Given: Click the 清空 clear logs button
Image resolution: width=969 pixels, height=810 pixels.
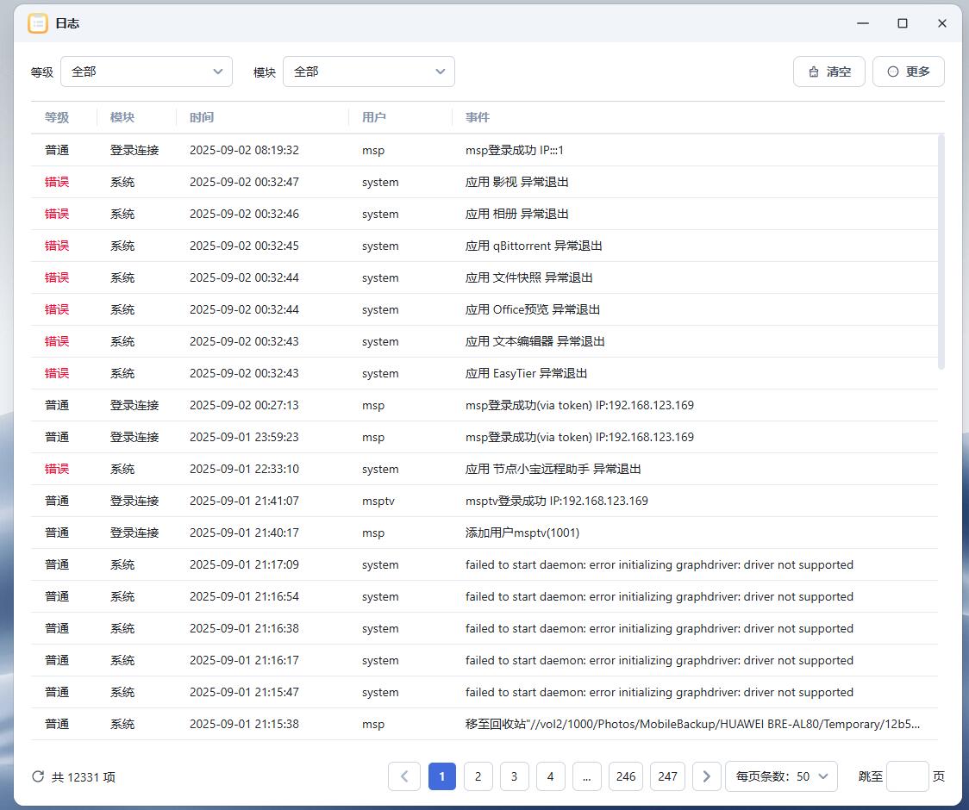Looking at the screenshot, I should click(x=828, y=72).
